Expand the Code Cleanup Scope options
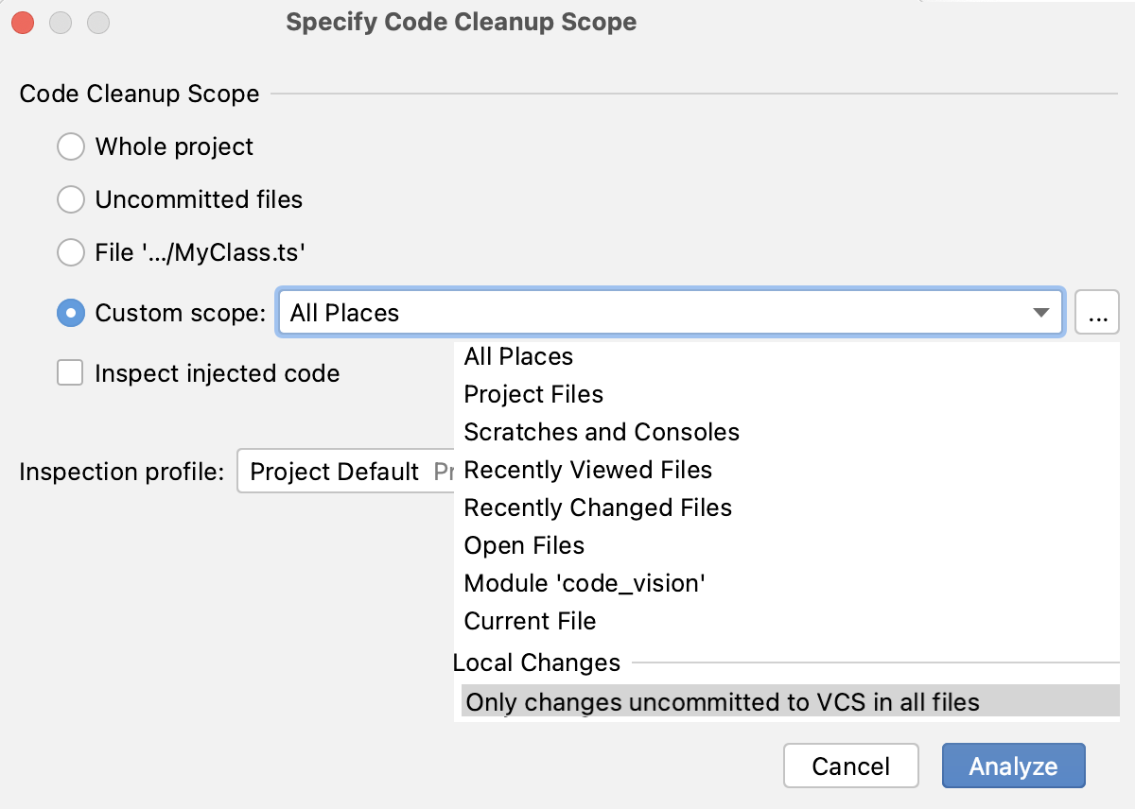 pos(139,94)
